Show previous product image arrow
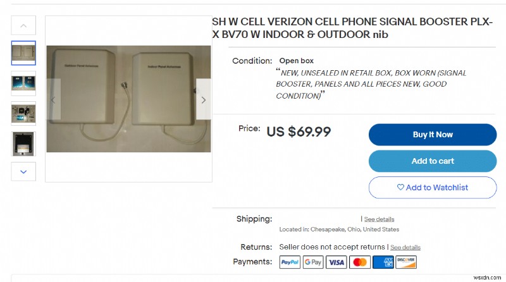The width and height of the screenshot is (506, 282). coord(54,99)
